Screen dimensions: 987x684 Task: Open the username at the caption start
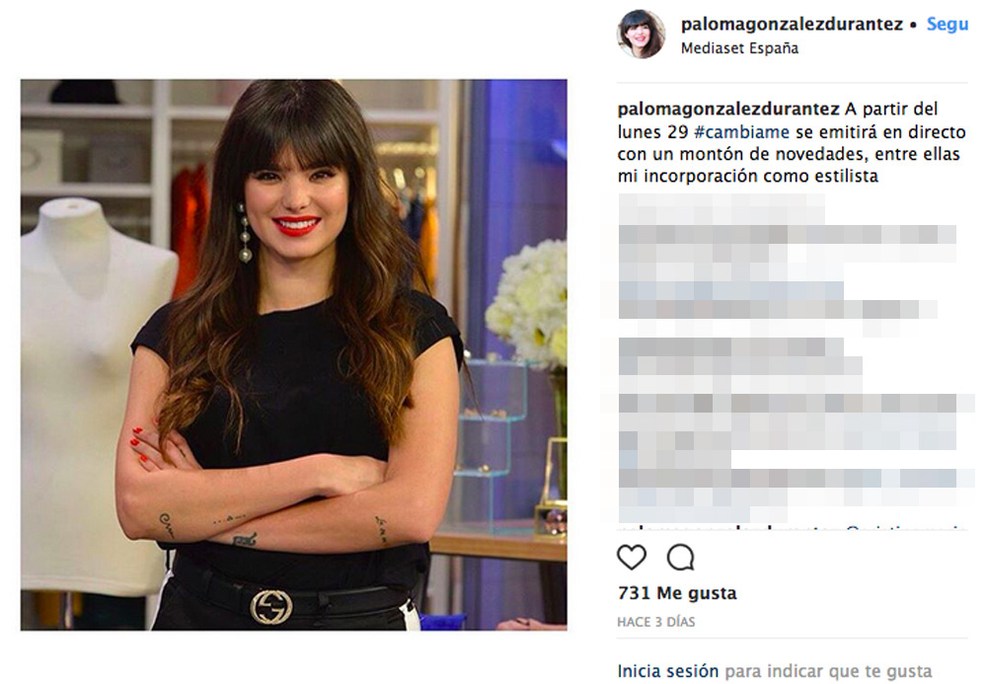point(728,109)
